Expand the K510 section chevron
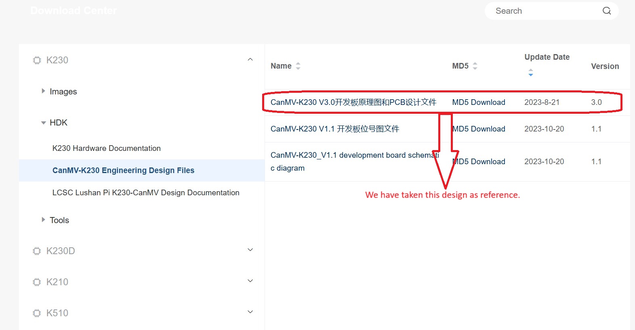 [250, 312]
